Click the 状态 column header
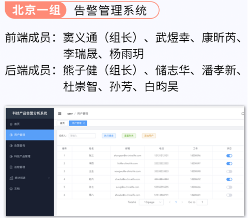The width and height of the screenshot is (248, 218). [x=229, y=148]
